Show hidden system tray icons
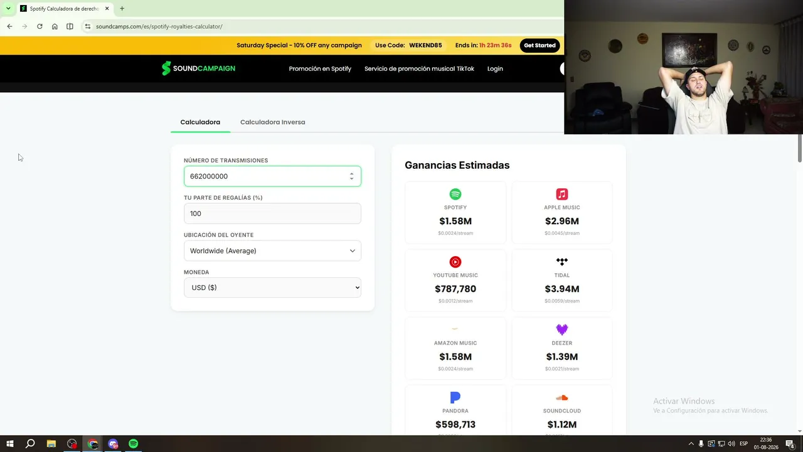Viewport: 803px width, 452px height. tap(691, 444)
